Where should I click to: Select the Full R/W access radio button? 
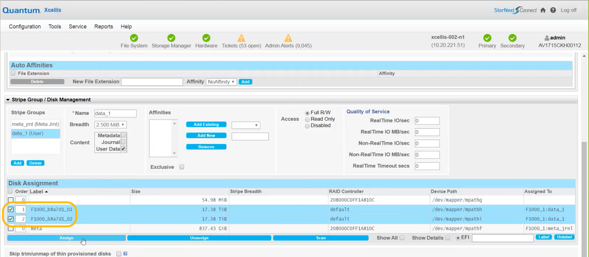[x=307, y=113]
